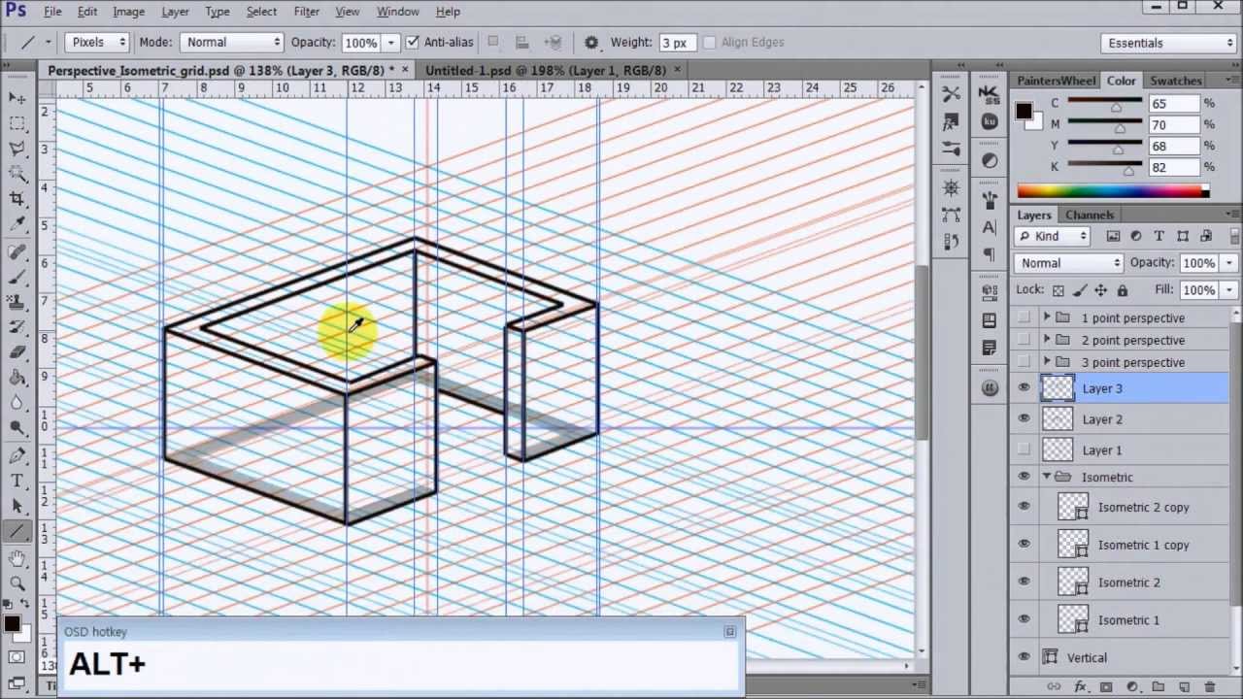1243x699 pixels.
Task: Click the trash icon to delete layer
Action: click(1210, 687)
